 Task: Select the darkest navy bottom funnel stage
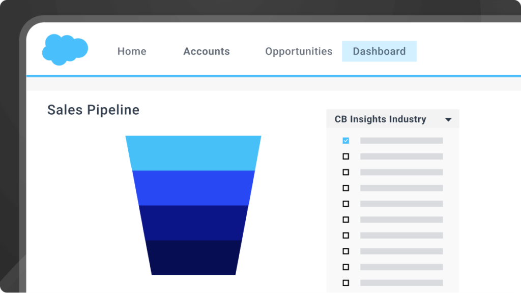pos(193,257)
